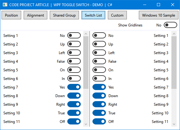Open the Windows 10 Sample view
180x130 pixels.
tap(158, 15)
